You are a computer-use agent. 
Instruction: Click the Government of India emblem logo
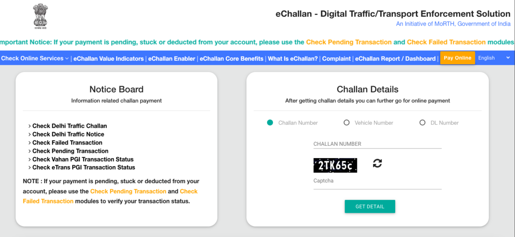(40, 17)
